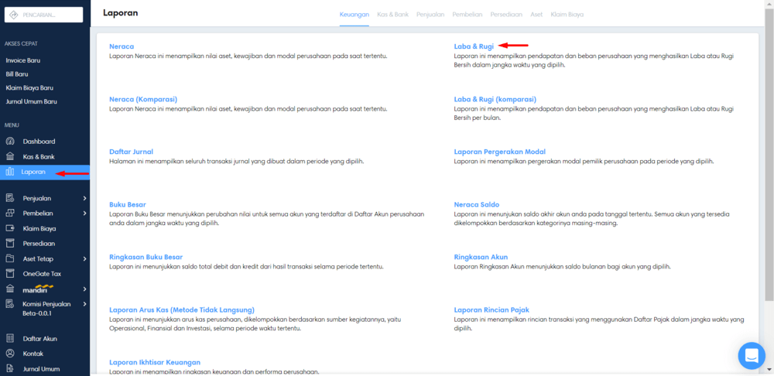
Task: Expand the Aset Tetap submenu arrow
Action: tap(84, 258)
